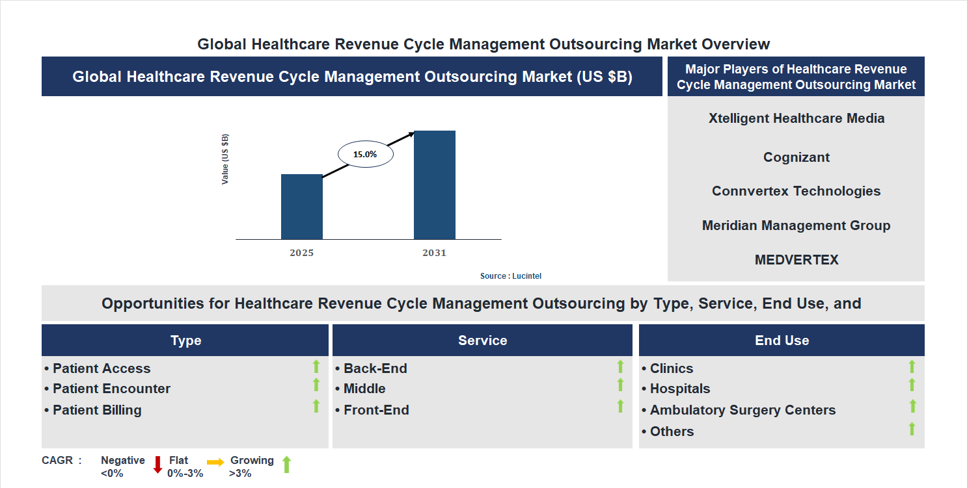Click the Cognizant company name

[795, 157]
